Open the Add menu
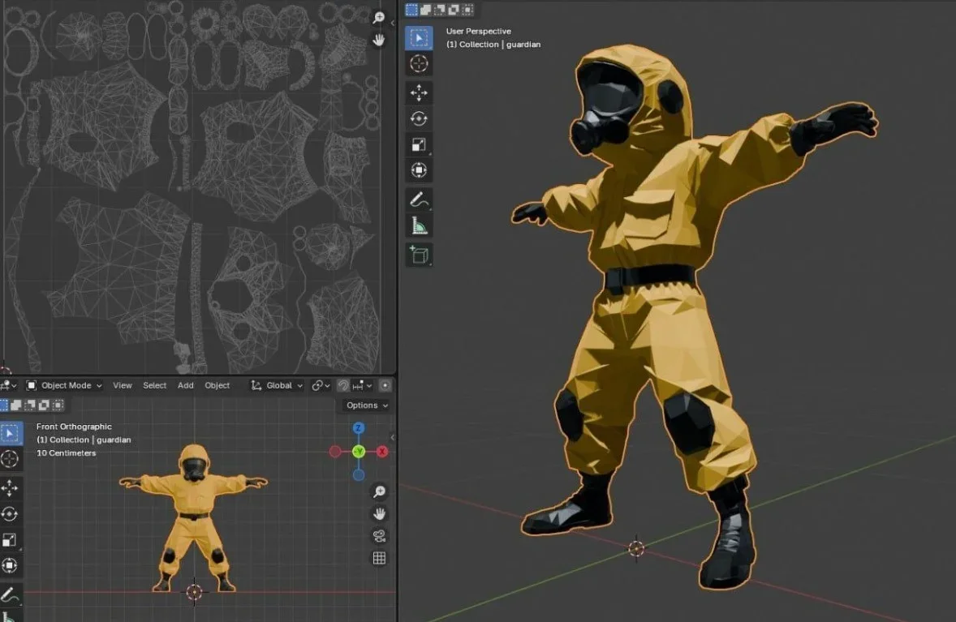 (x=186, y=386)
